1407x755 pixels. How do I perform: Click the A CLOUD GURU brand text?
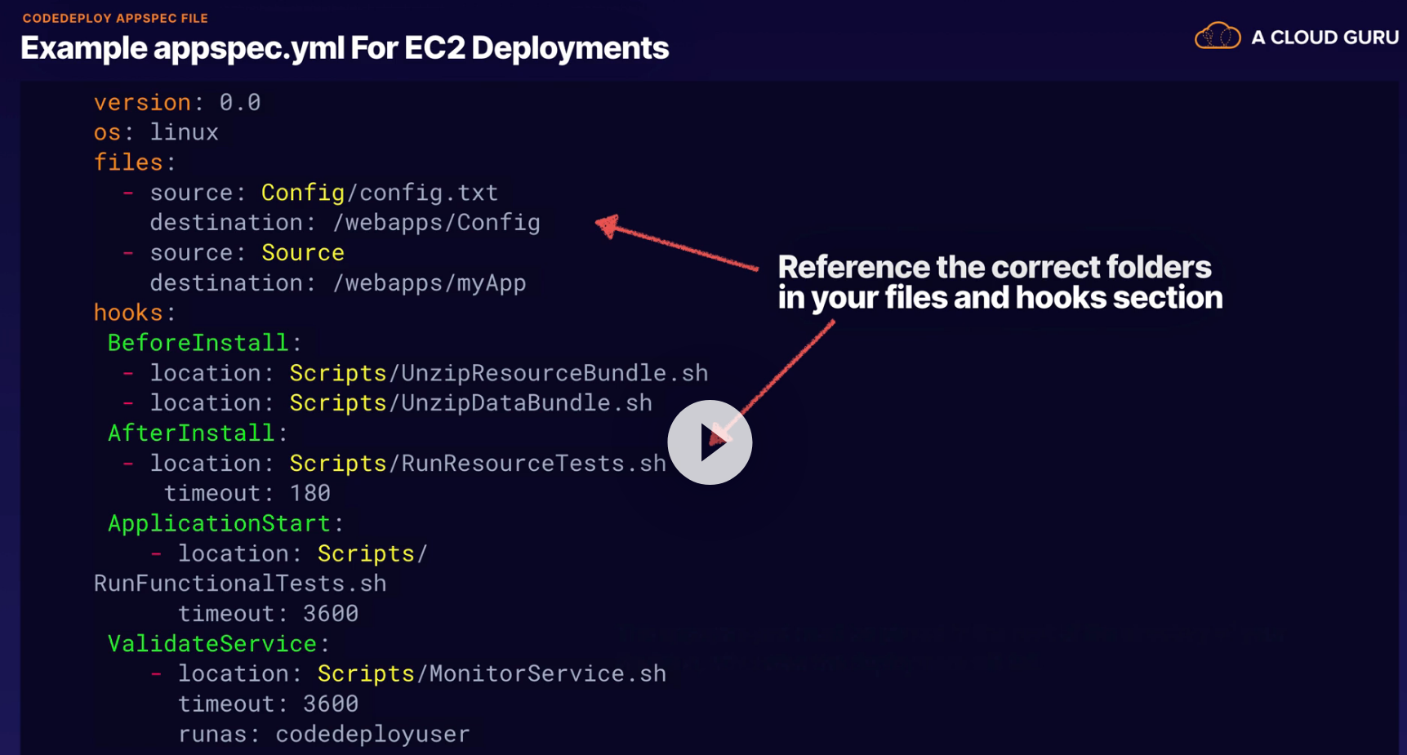(x=1325, y=38)
